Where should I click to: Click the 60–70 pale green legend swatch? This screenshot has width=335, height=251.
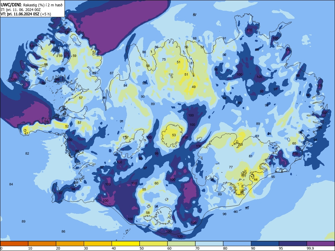coord(181,244)
